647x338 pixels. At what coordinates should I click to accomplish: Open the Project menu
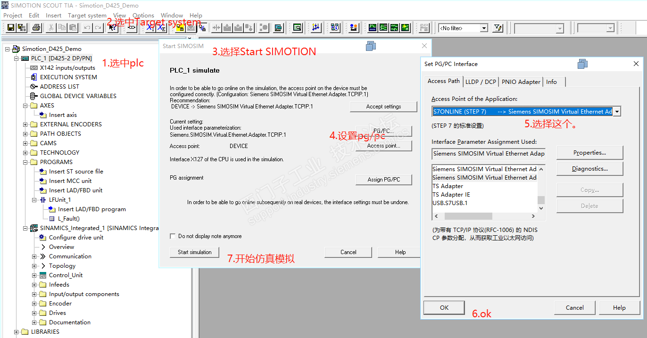point(13,15)
